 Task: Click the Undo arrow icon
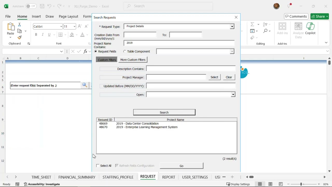click(x=49, y=6)
